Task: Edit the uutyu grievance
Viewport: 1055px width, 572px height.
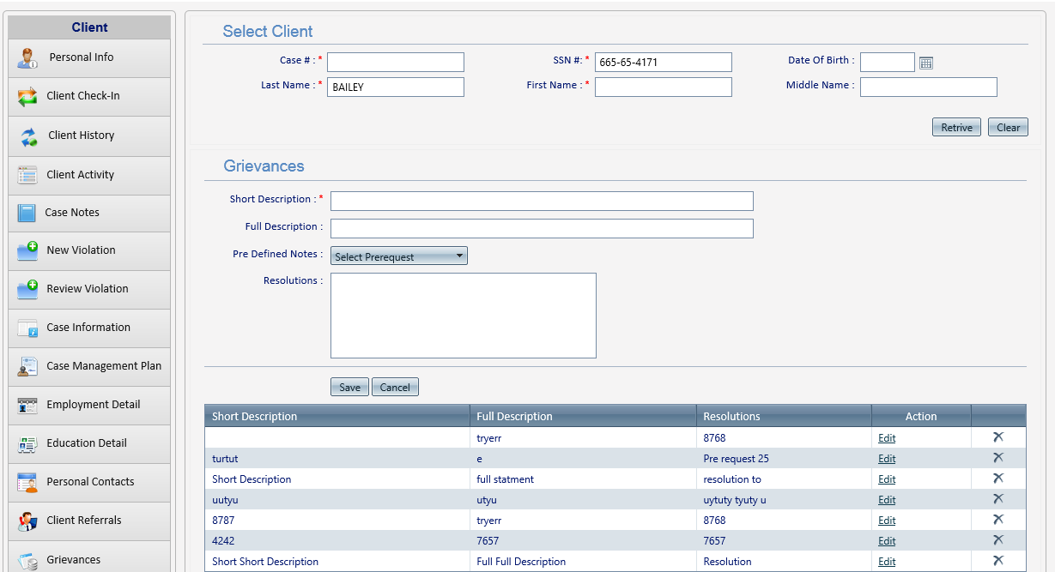Action: click(x=887, y=500)
